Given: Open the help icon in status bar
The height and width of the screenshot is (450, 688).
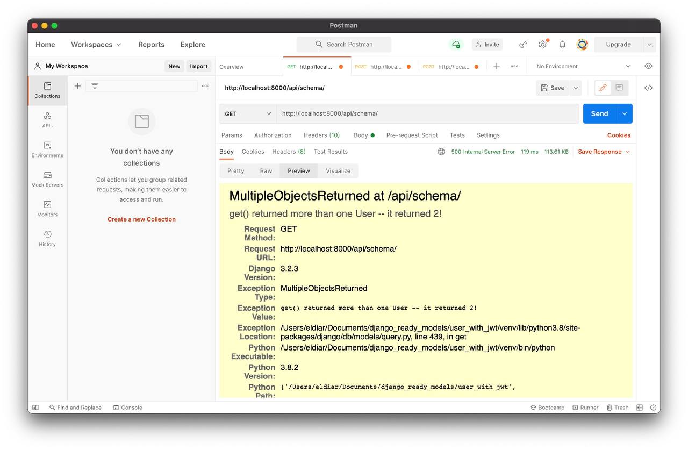Looking at the screenshot, I should [x=653, y=408].
